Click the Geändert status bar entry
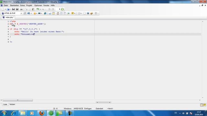 click(99, 109)
